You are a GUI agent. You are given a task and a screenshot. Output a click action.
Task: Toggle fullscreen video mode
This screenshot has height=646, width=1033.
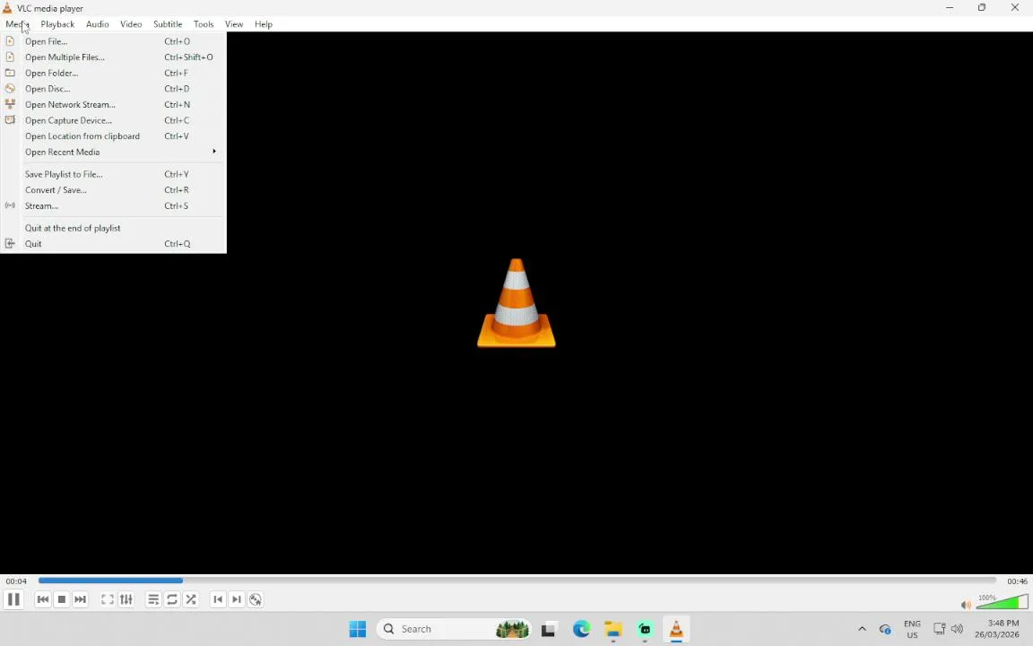click(x=108, y=599)
